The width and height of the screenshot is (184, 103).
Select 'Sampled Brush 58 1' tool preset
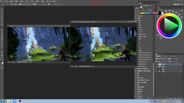[145, 57]
